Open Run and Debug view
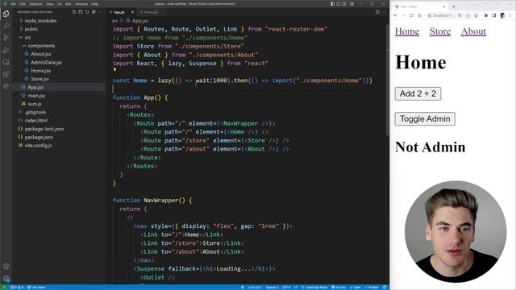 (x=6, y=50)
